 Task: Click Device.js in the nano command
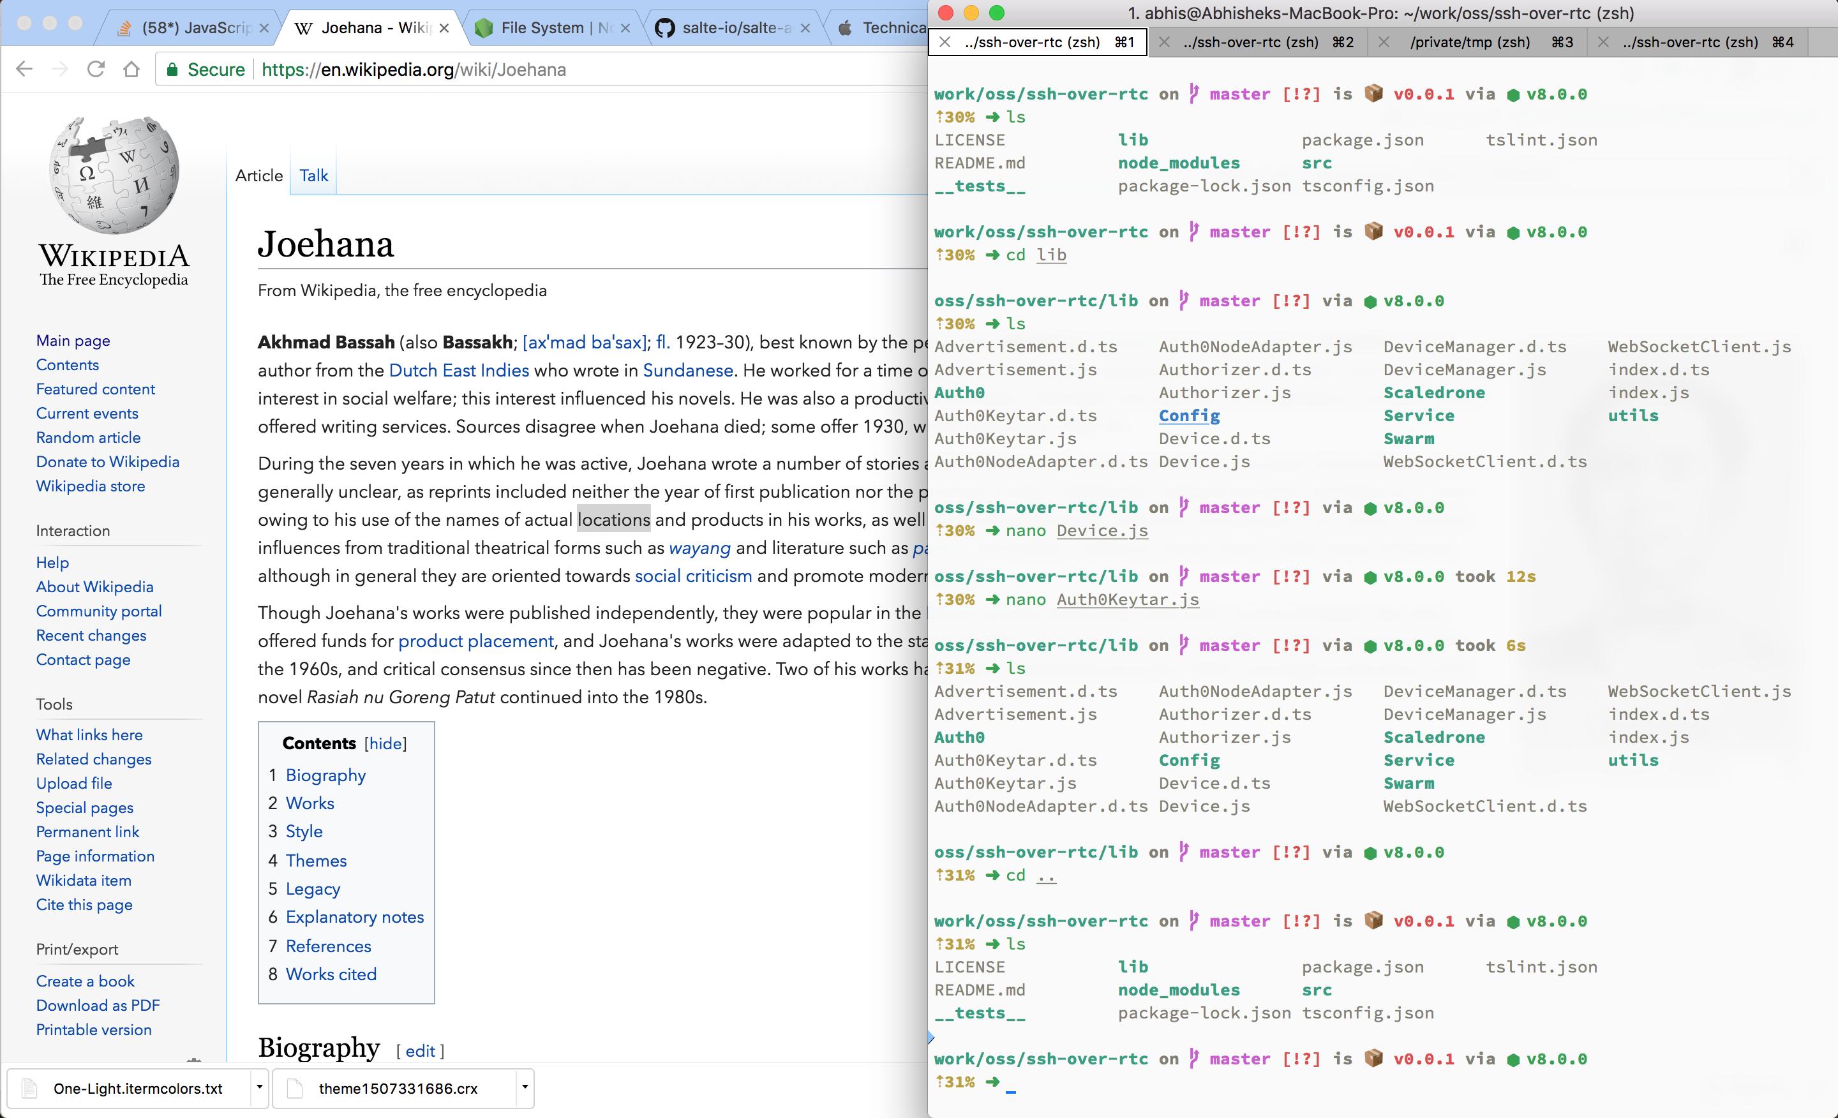point(1102,530)
